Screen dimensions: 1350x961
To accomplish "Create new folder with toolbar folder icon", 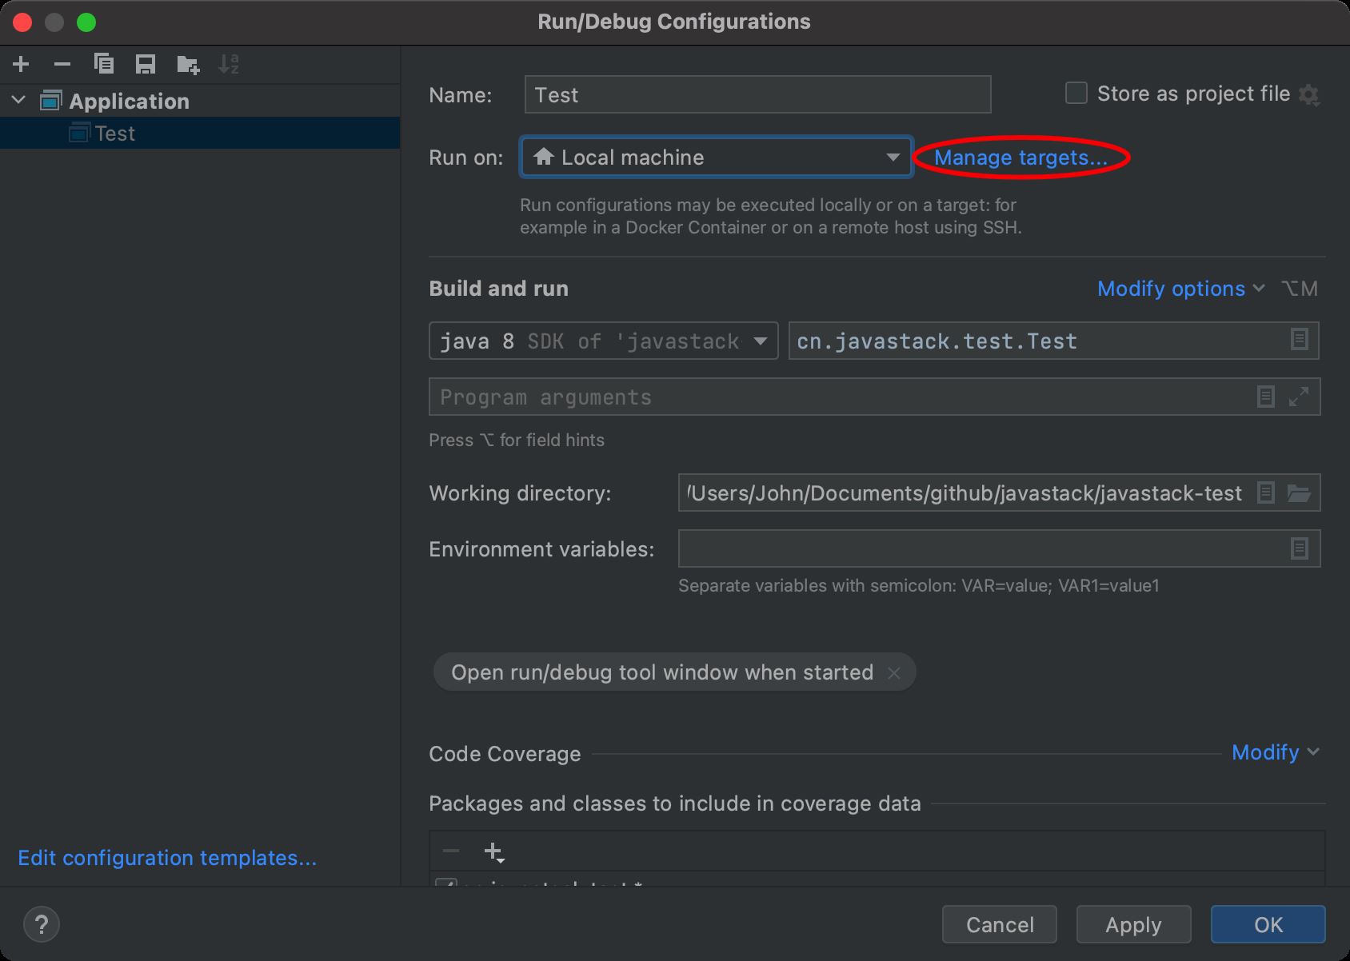I will pos(187,64).
